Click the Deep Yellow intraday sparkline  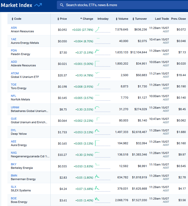tap(102, 132)
